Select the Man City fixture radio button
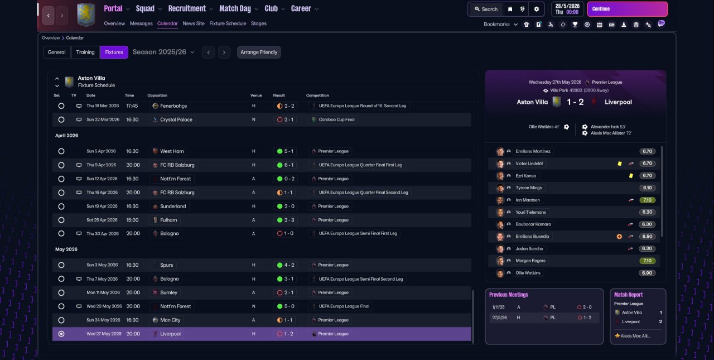Image resolution: width=714 pixels, height=360 pixels. 61,320
